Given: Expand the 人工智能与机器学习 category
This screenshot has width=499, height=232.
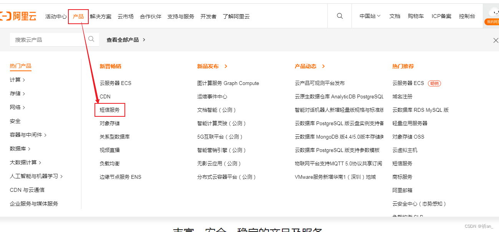Looking at the screenshot, I should click(x=36, y=176).
